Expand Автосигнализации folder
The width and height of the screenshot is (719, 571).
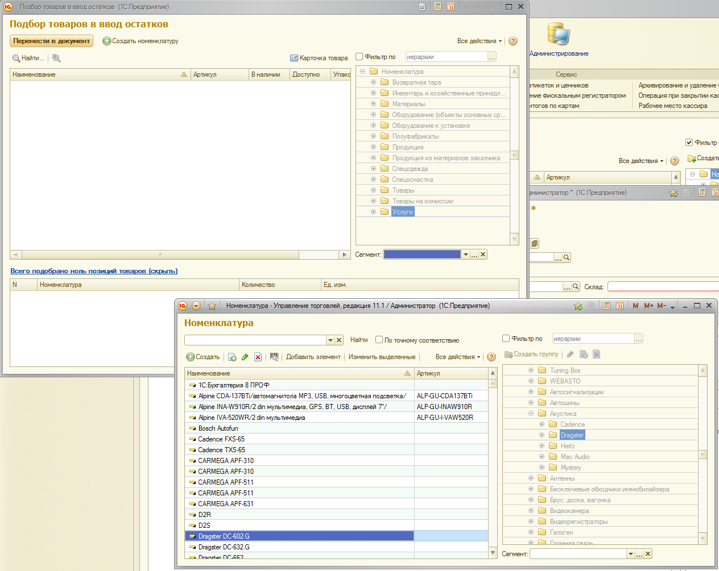[x=531, y=392]
